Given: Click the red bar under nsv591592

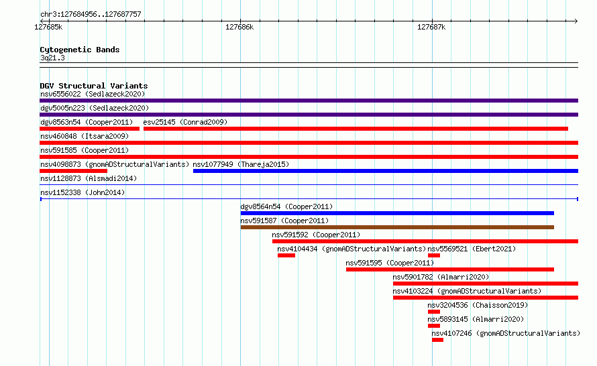Looking at the screenshot, I should coord(425,241).
